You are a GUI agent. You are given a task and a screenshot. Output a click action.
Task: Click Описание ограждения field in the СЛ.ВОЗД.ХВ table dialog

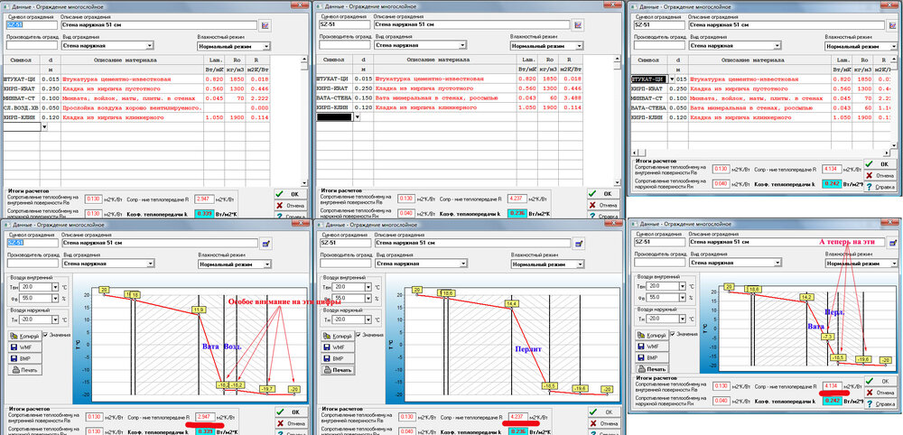pos(159,25)
